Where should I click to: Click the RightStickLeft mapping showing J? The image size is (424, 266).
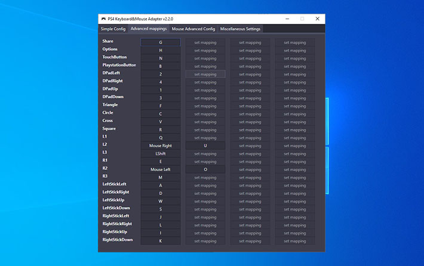click(x=161, y=217)
